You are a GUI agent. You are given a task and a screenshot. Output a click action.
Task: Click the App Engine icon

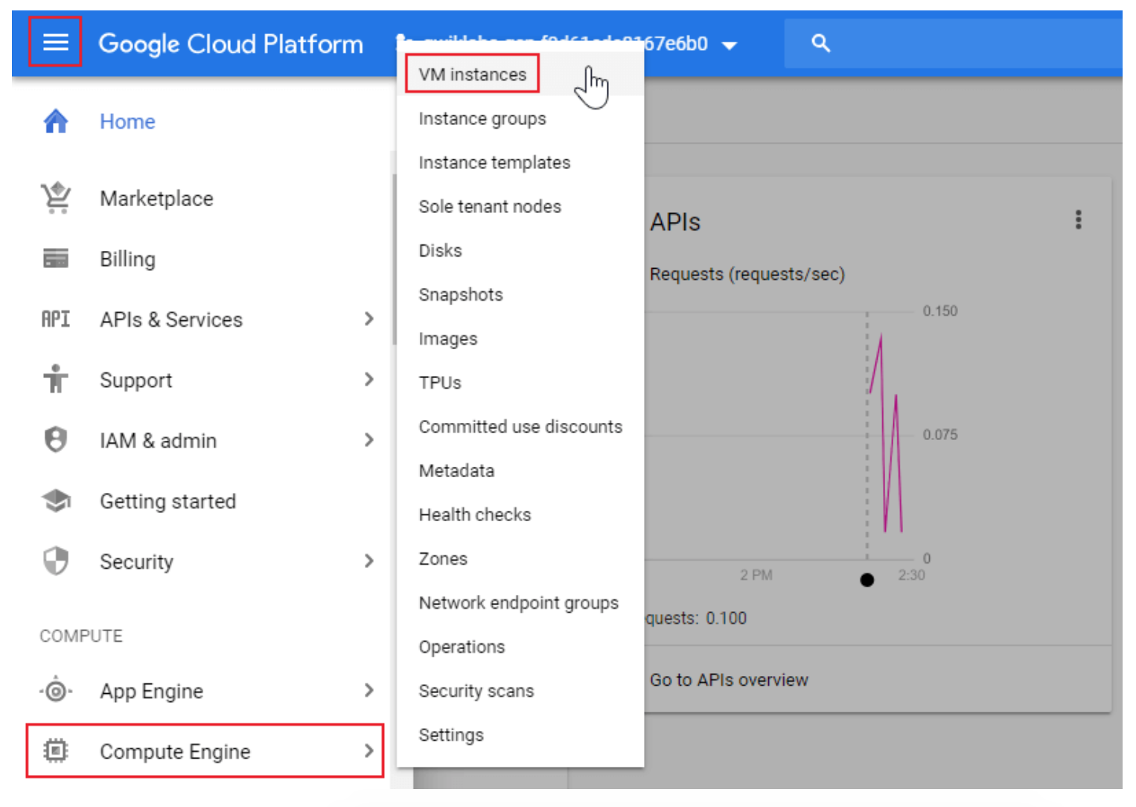56,691
